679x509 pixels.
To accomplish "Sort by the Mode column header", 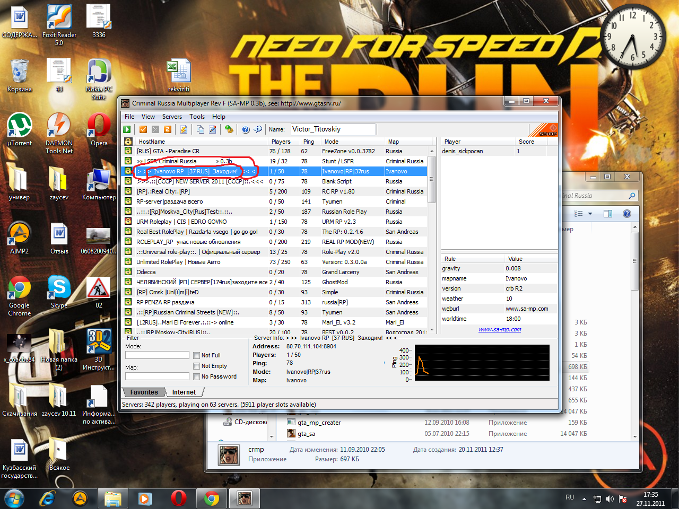I will (352, 142).
